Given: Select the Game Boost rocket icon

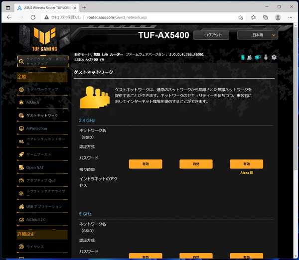Looking at the screenshot, I should click(21, 154).
